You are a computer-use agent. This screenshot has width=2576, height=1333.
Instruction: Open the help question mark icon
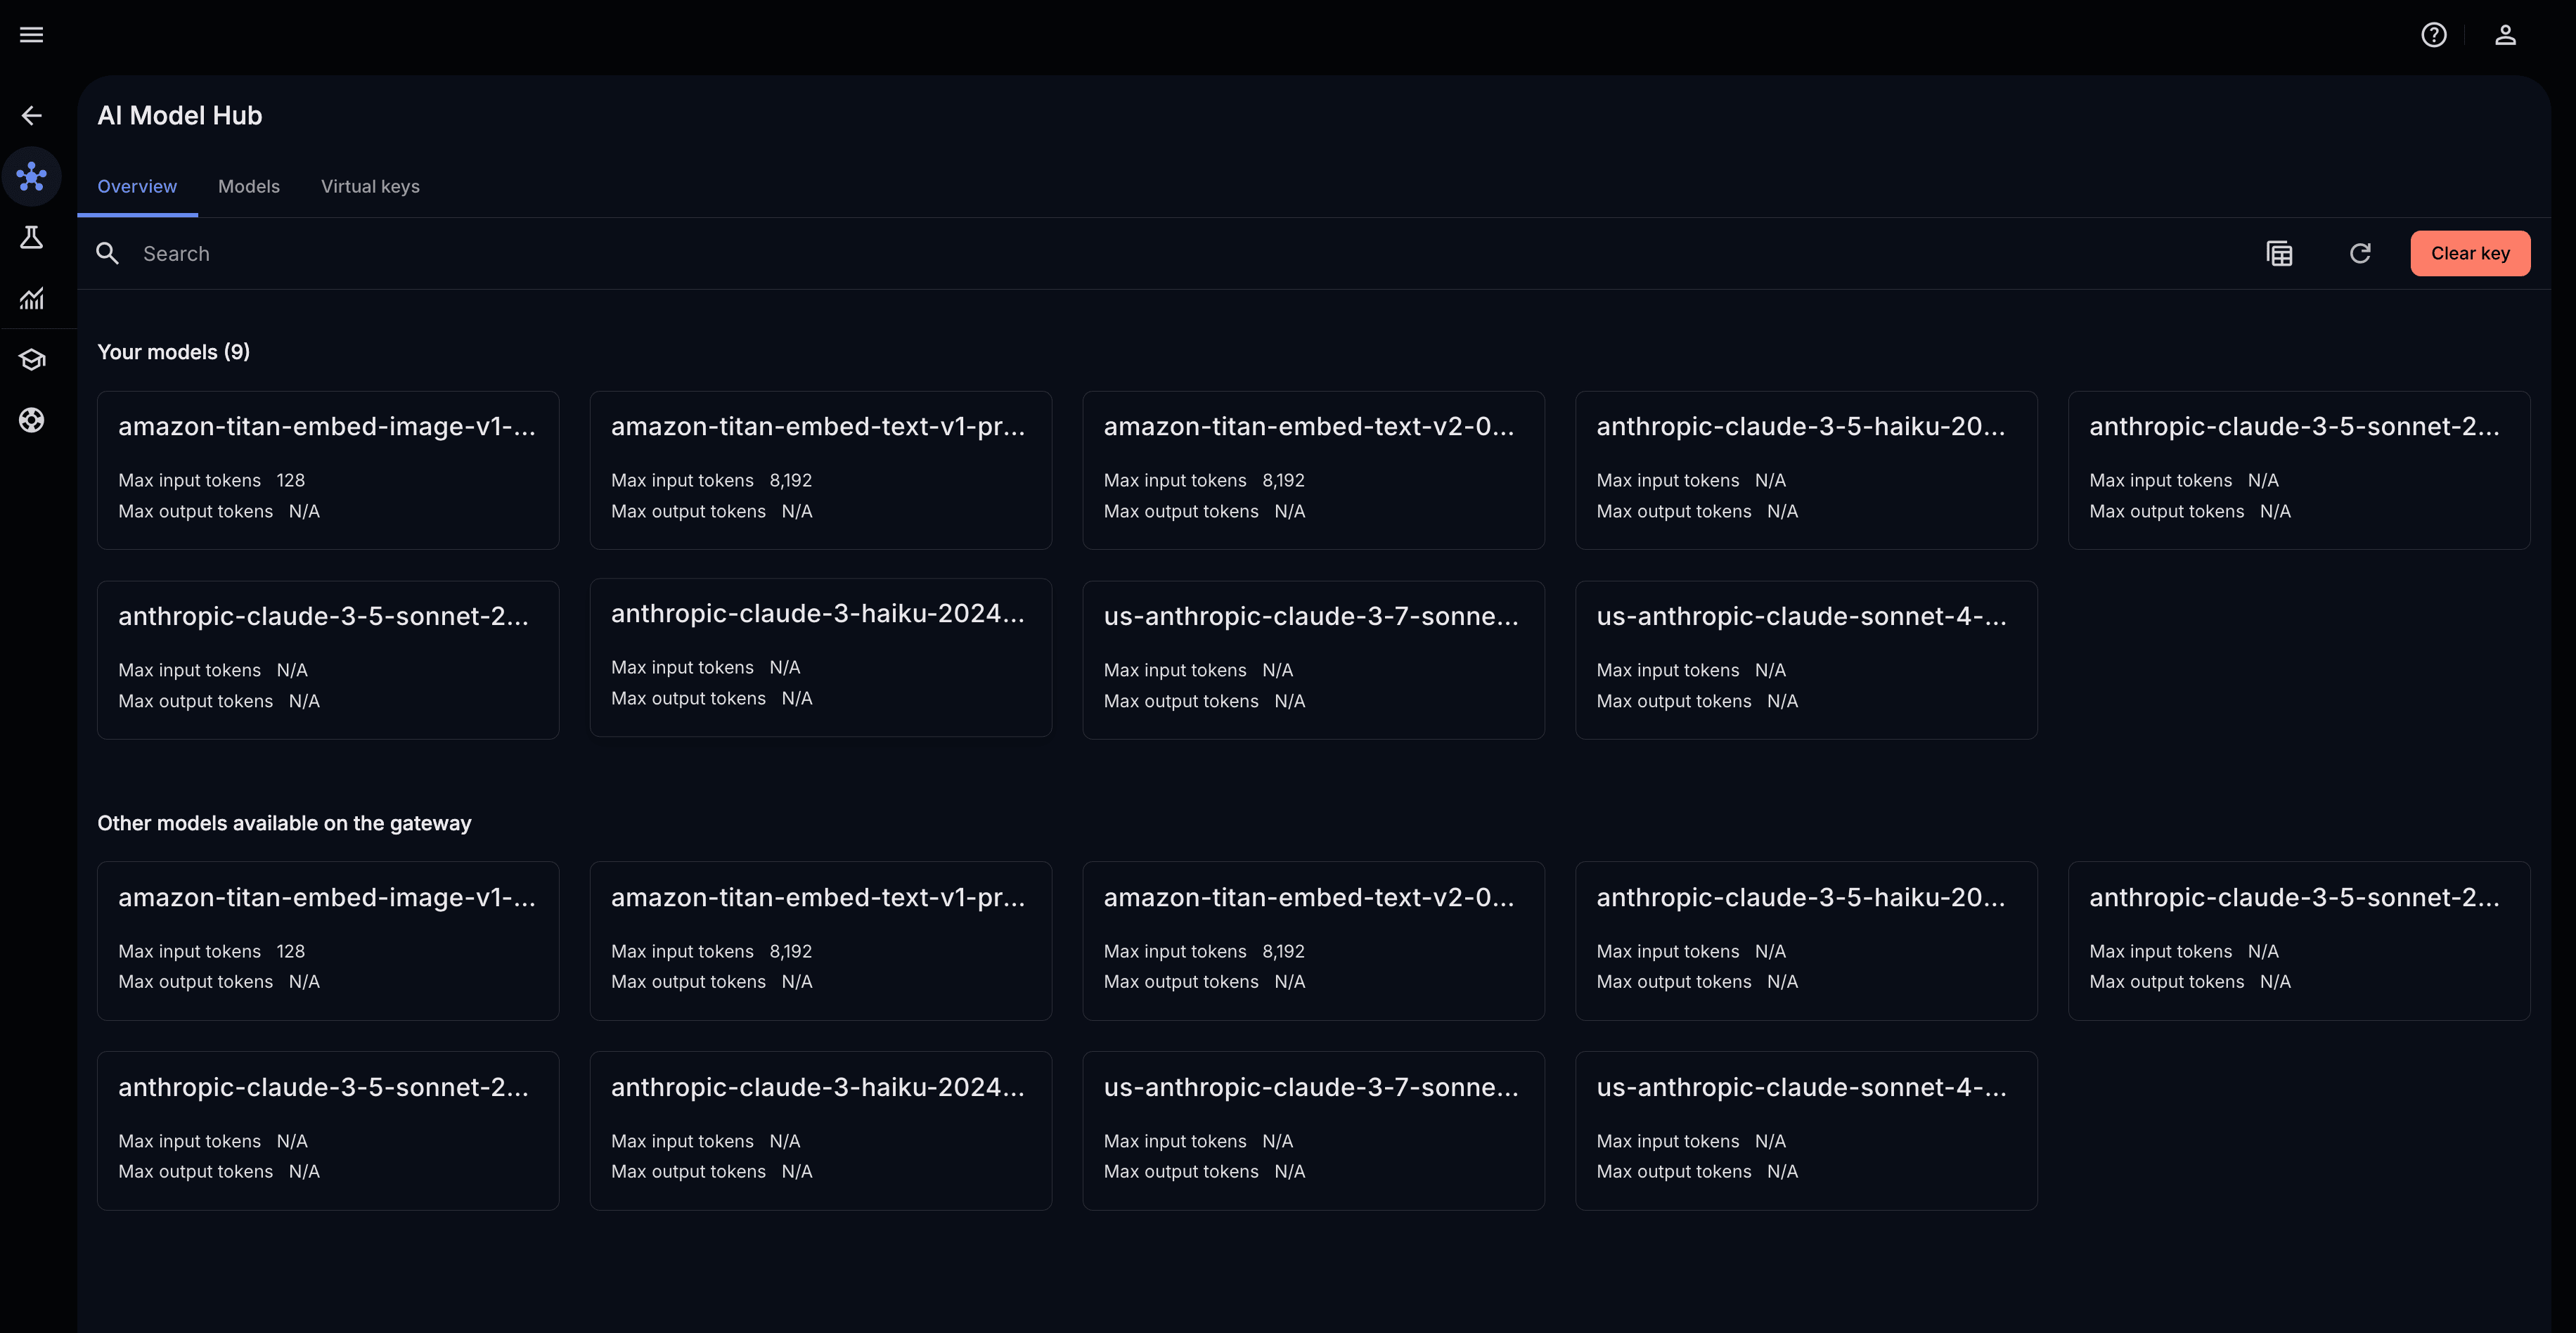2434,35
